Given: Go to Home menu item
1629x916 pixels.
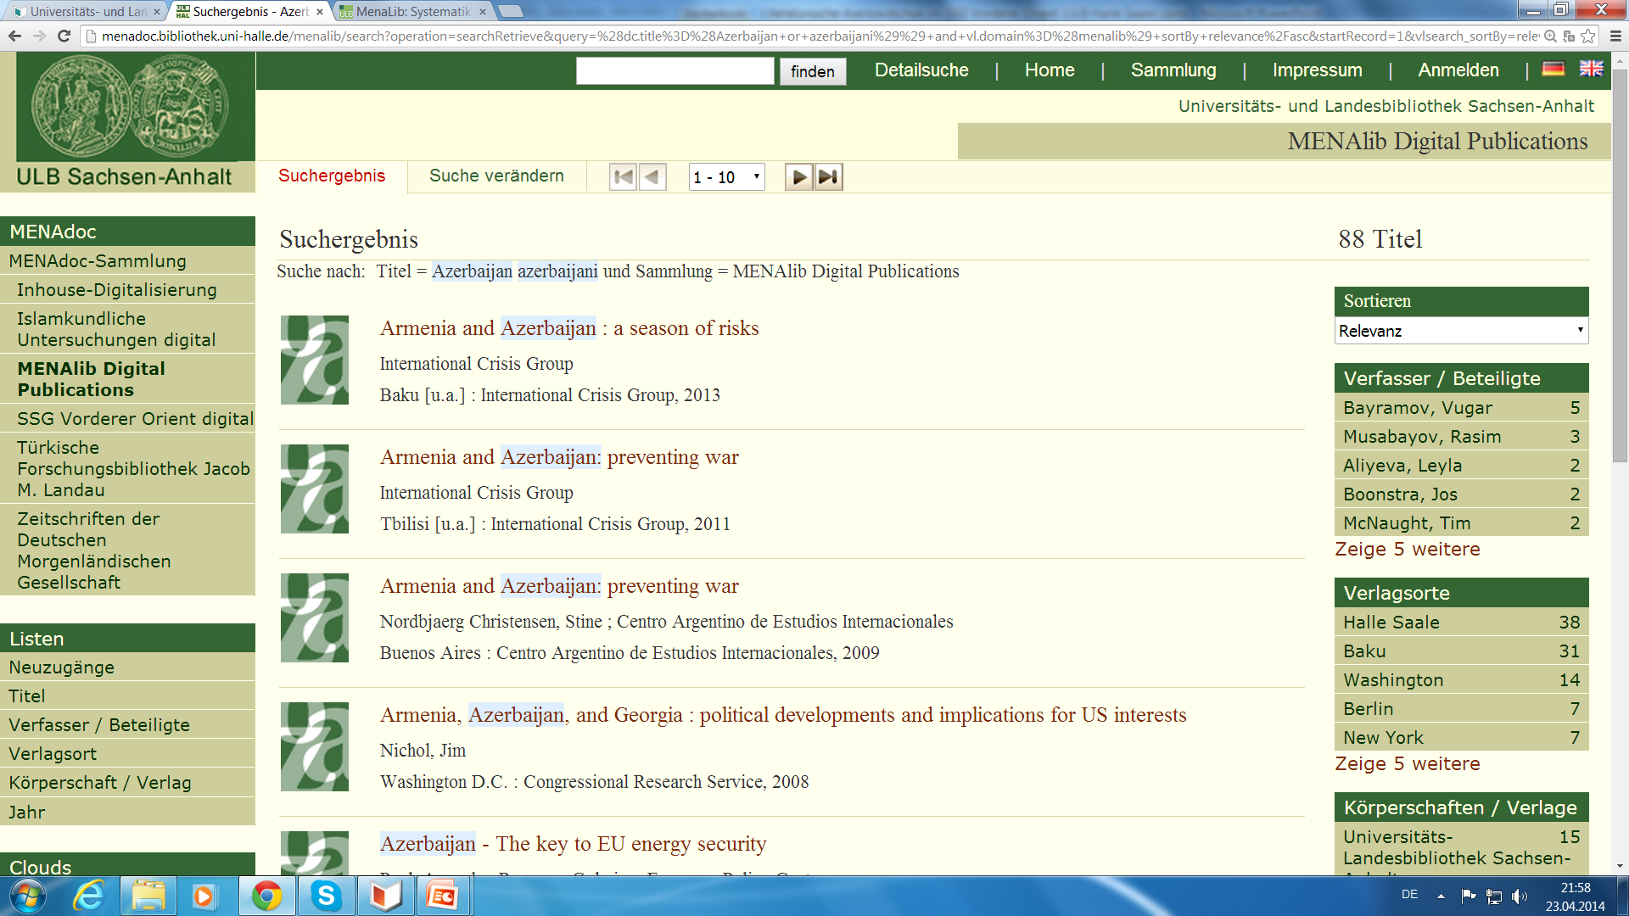Looking at the screenshot, I should [x=1050, y=70].
